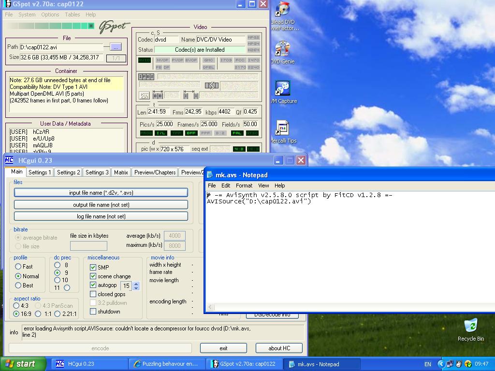Click the NVOP indicator in GSpot

coord(162,60)
